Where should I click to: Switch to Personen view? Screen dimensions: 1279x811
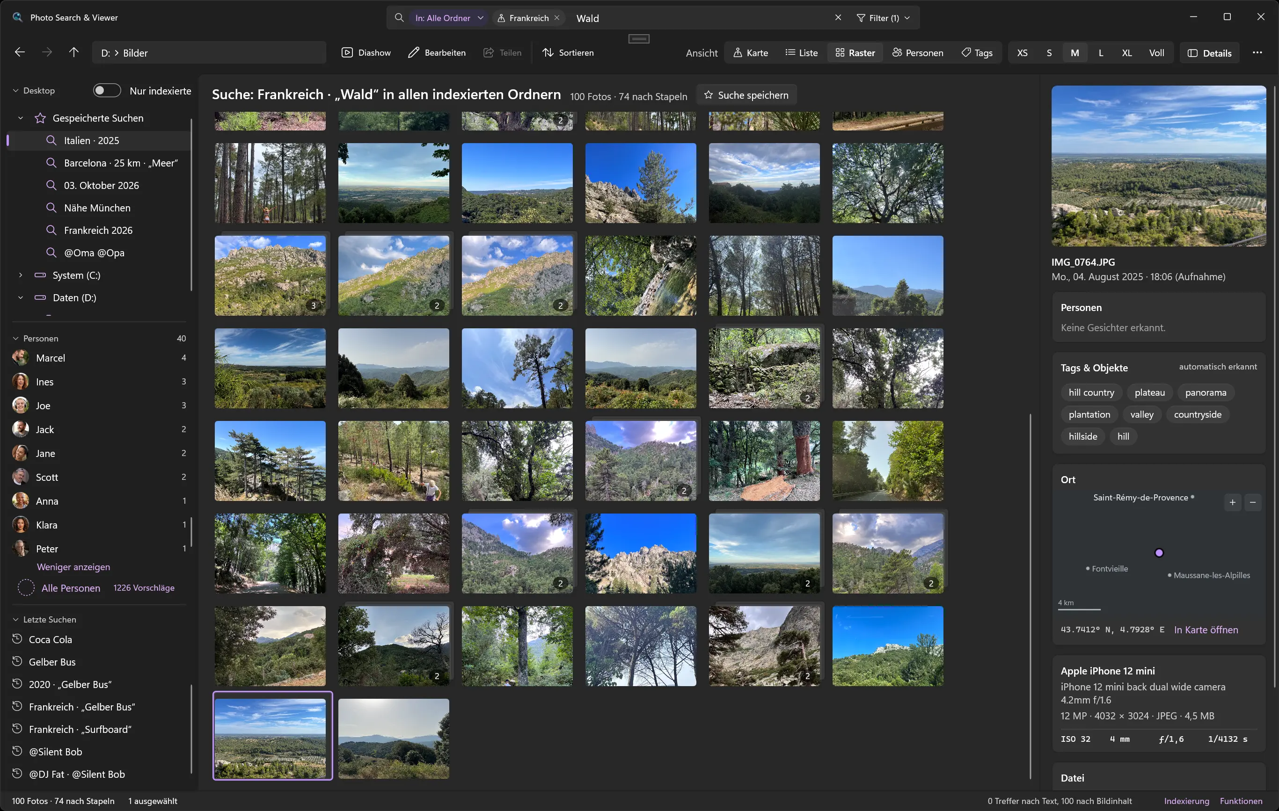tap(917, 53)
